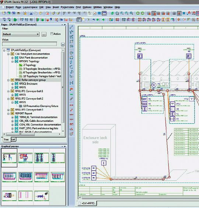Image resolution: width=199 pixels, height=208 pixels.
Task: Collapse the EPLAN FieldSys (Conveyor) root node
Action: coord(4,50)
